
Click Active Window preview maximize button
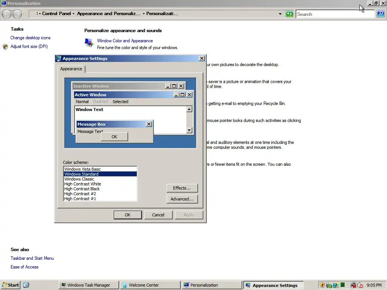tap(183, 95)
